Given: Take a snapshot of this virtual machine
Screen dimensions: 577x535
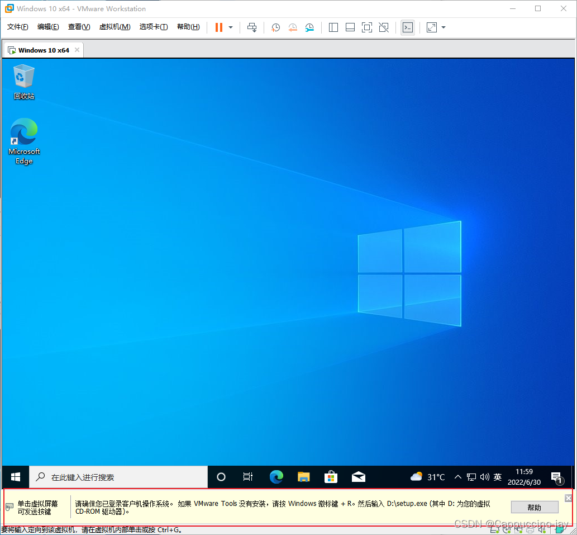Looking at the screenshot, I should click(x=275, y=27).
